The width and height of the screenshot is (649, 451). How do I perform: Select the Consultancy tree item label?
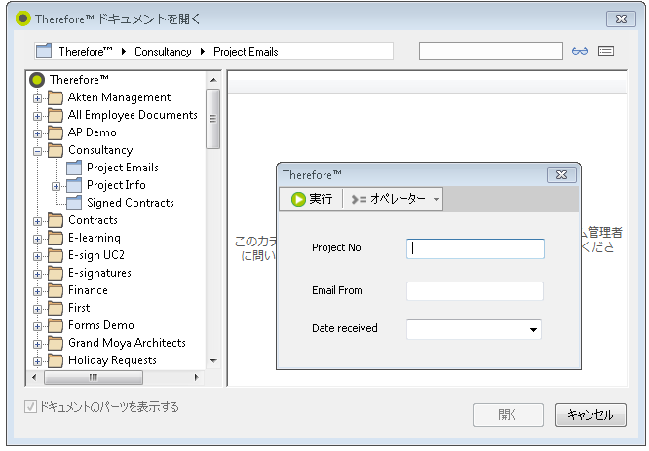100,150
